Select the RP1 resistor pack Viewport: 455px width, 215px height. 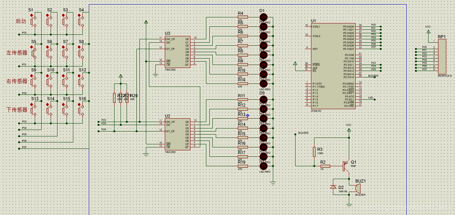point(442,57)
